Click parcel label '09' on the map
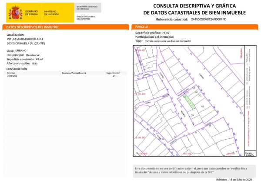This screenshot has width=261, height=184. click(x=192, y=115)
